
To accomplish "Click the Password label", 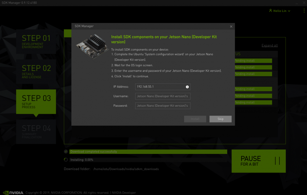I will click(x=121, y=106).
